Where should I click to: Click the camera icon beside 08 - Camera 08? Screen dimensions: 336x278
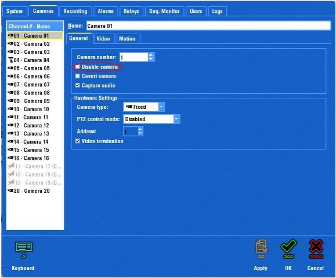[10, 93]
